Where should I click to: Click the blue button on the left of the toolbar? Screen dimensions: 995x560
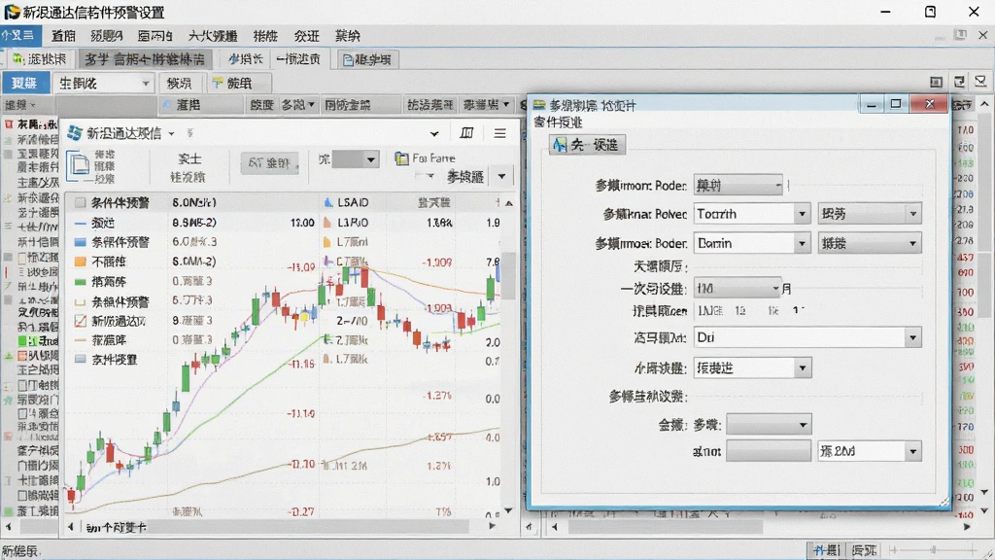24,84
